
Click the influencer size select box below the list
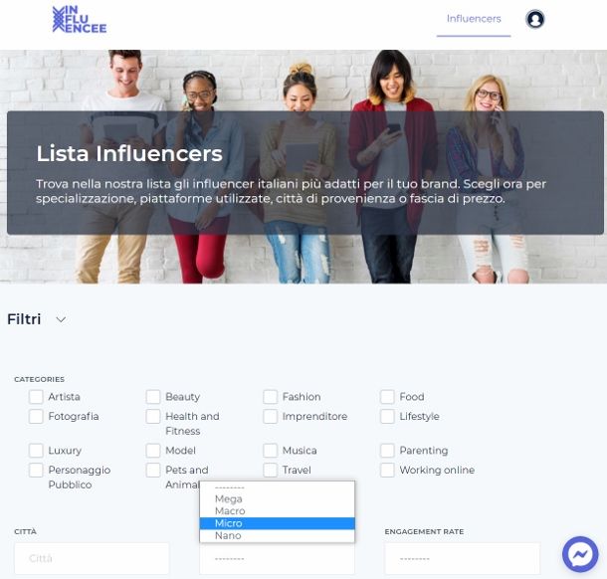click(278, 559)
